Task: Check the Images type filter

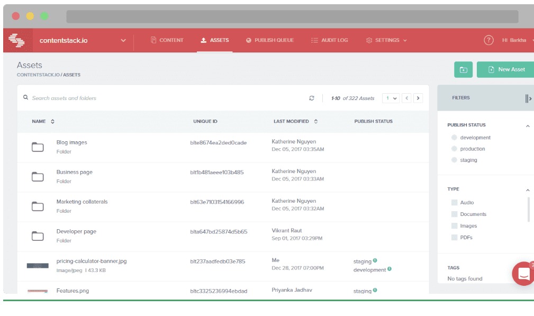Action: point(454,226)
